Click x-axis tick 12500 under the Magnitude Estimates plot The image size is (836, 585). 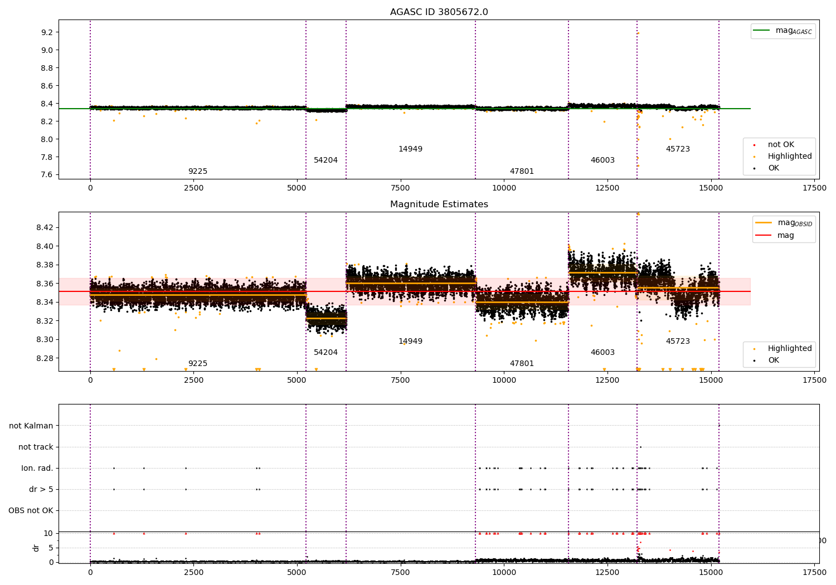click(x=607, y=381)
